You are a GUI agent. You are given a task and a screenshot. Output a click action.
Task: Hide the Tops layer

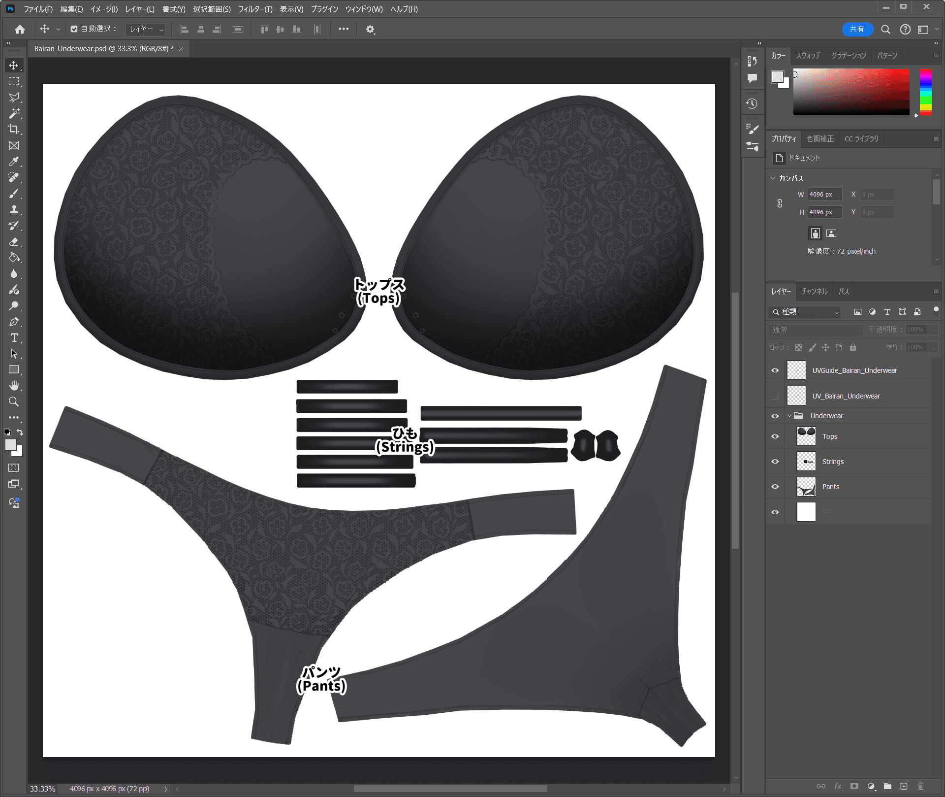[x=775, y=436]
